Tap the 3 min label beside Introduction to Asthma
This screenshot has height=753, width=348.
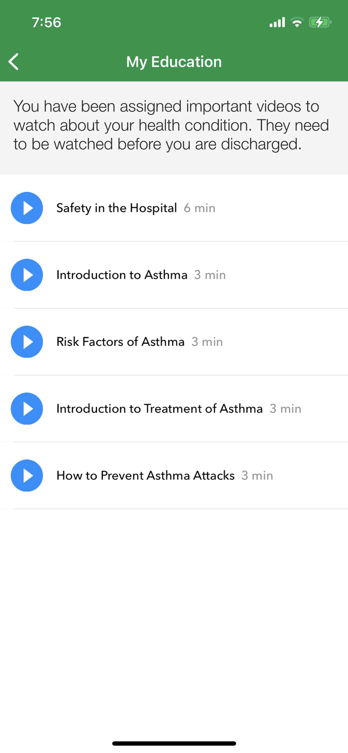click(x=210, y=275)
